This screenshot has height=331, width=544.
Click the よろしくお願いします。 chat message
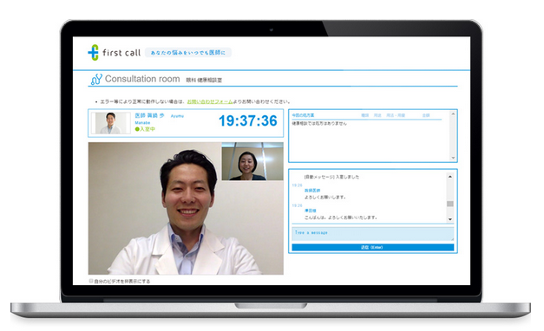[x=325, y=198]
